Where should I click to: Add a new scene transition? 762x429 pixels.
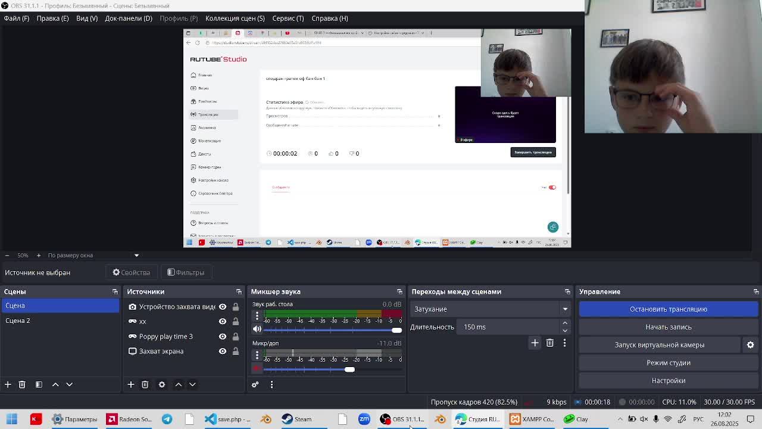[x=535, y=343]
